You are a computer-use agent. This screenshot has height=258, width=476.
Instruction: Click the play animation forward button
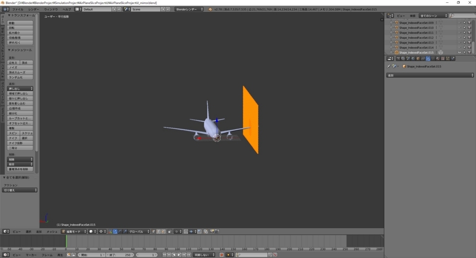pos(179,255)
